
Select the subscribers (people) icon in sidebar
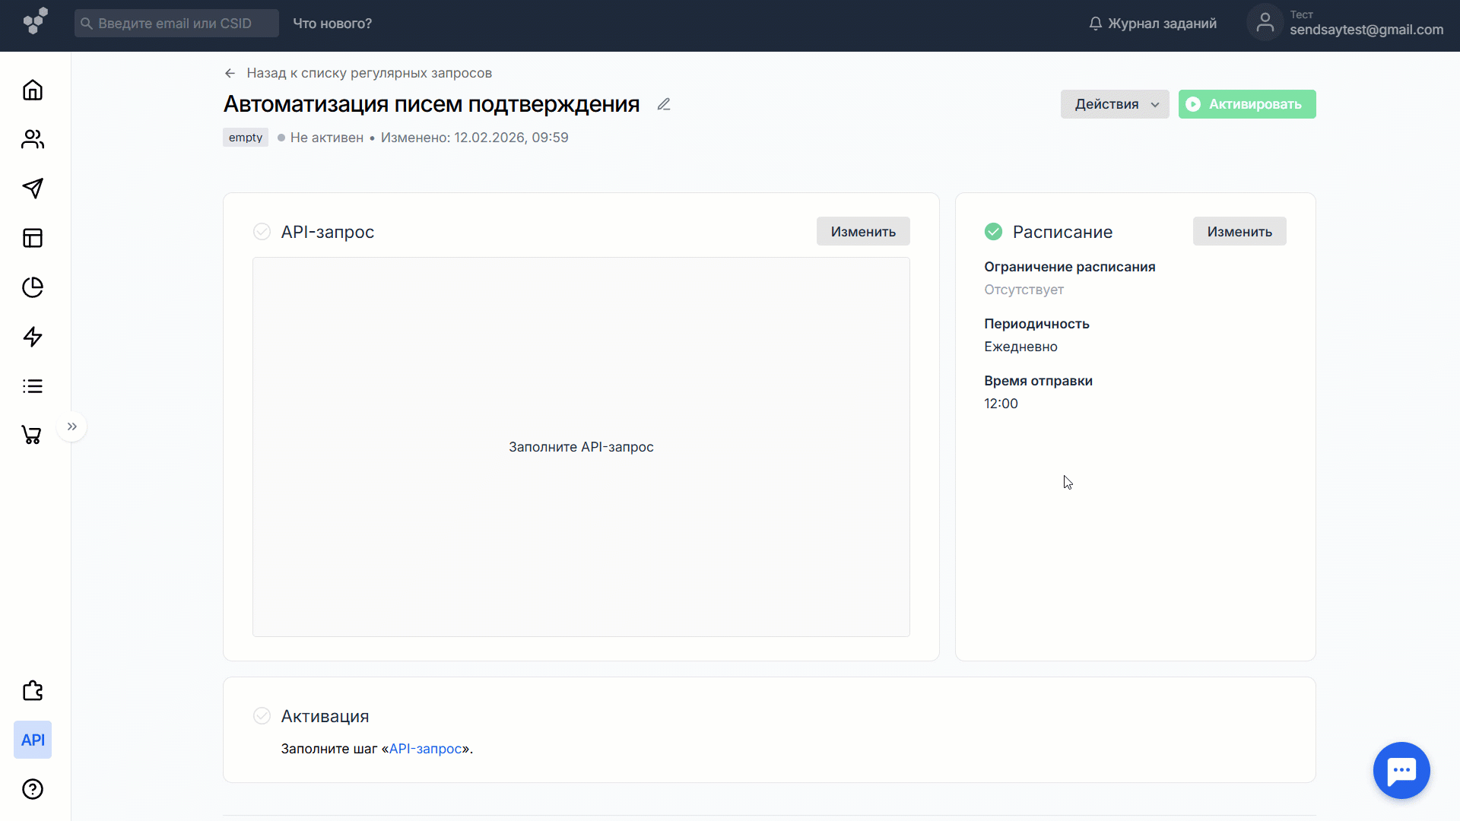33,138
